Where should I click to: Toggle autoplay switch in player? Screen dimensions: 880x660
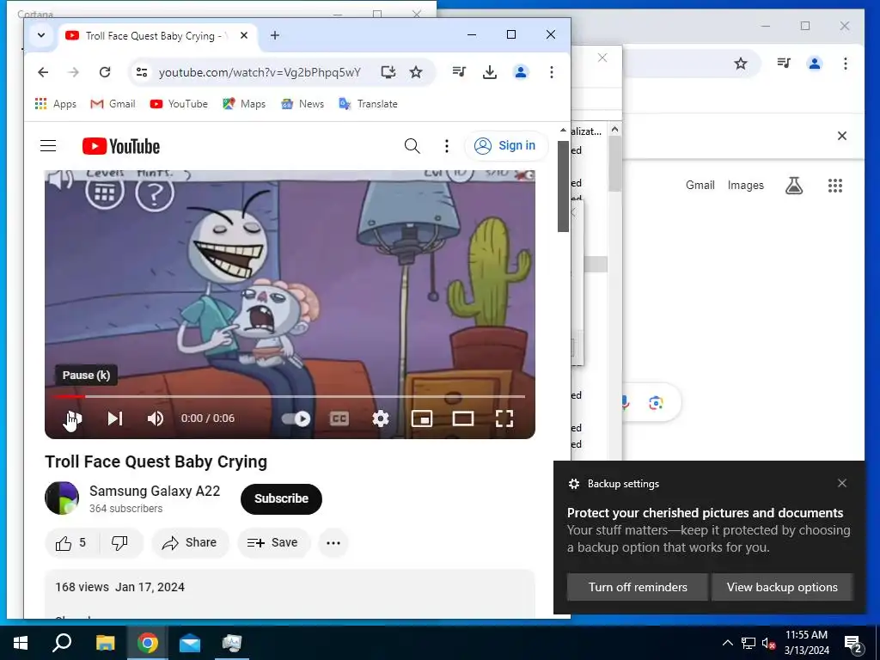pyautogui.click(x=296, y=419)
